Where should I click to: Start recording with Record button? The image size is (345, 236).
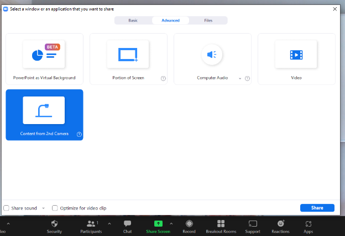coord(189,227)
